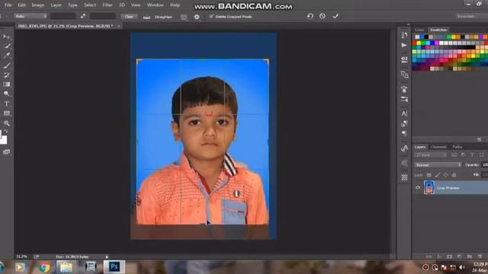Select the Rectangle shape tool in the toolbox
Viewport: 488px width, 274px height.
pos(7,113)
